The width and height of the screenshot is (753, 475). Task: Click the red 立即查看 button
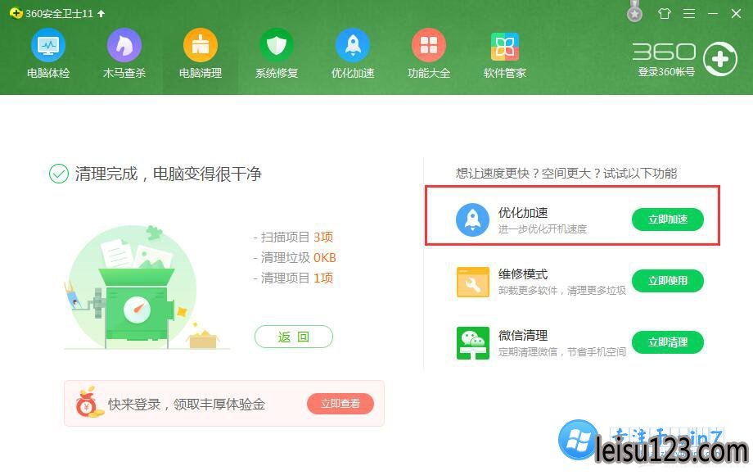(x=340, y=404)
